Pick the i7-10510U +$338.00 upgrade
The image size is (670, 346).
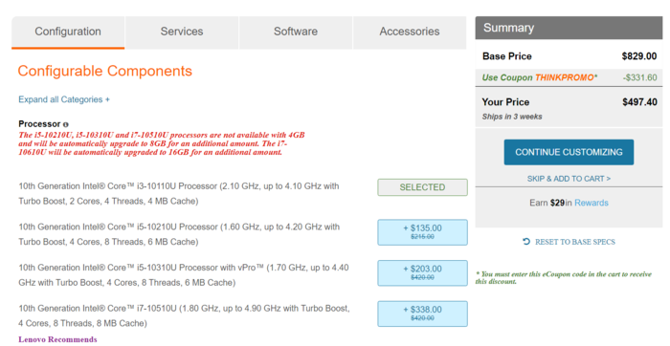point(422,314)
